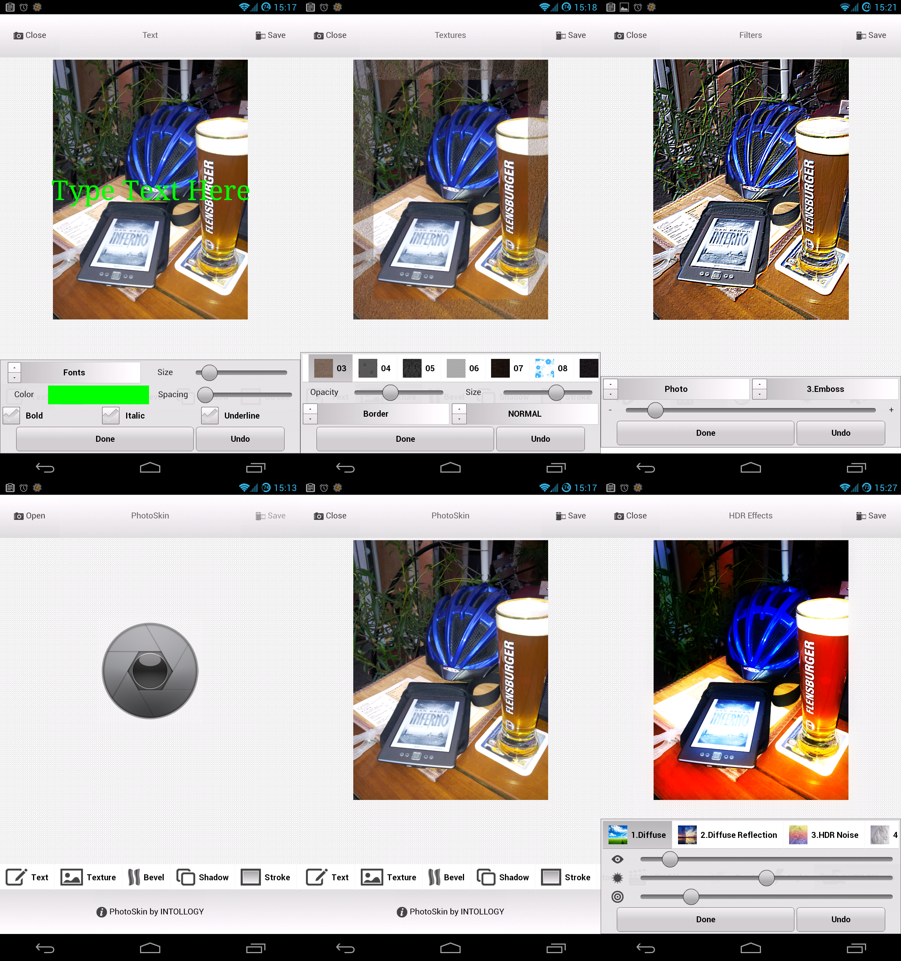Click Undo in HDR Effects panel
901x961 pixels.
coord(841,919)
